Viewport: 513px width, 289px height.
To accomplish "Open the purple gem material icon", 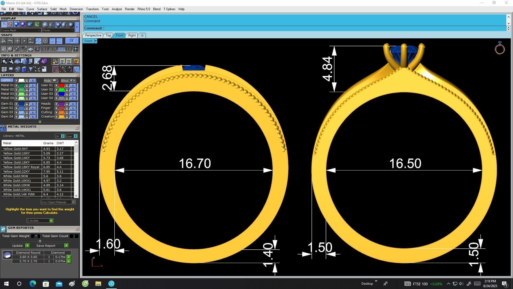I will (44, 61).
